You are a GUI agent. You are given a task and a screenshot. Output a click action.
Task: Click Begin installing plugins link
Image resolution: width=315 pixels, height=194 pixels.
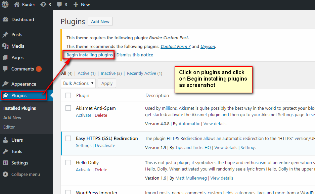[x=90, y=55]
